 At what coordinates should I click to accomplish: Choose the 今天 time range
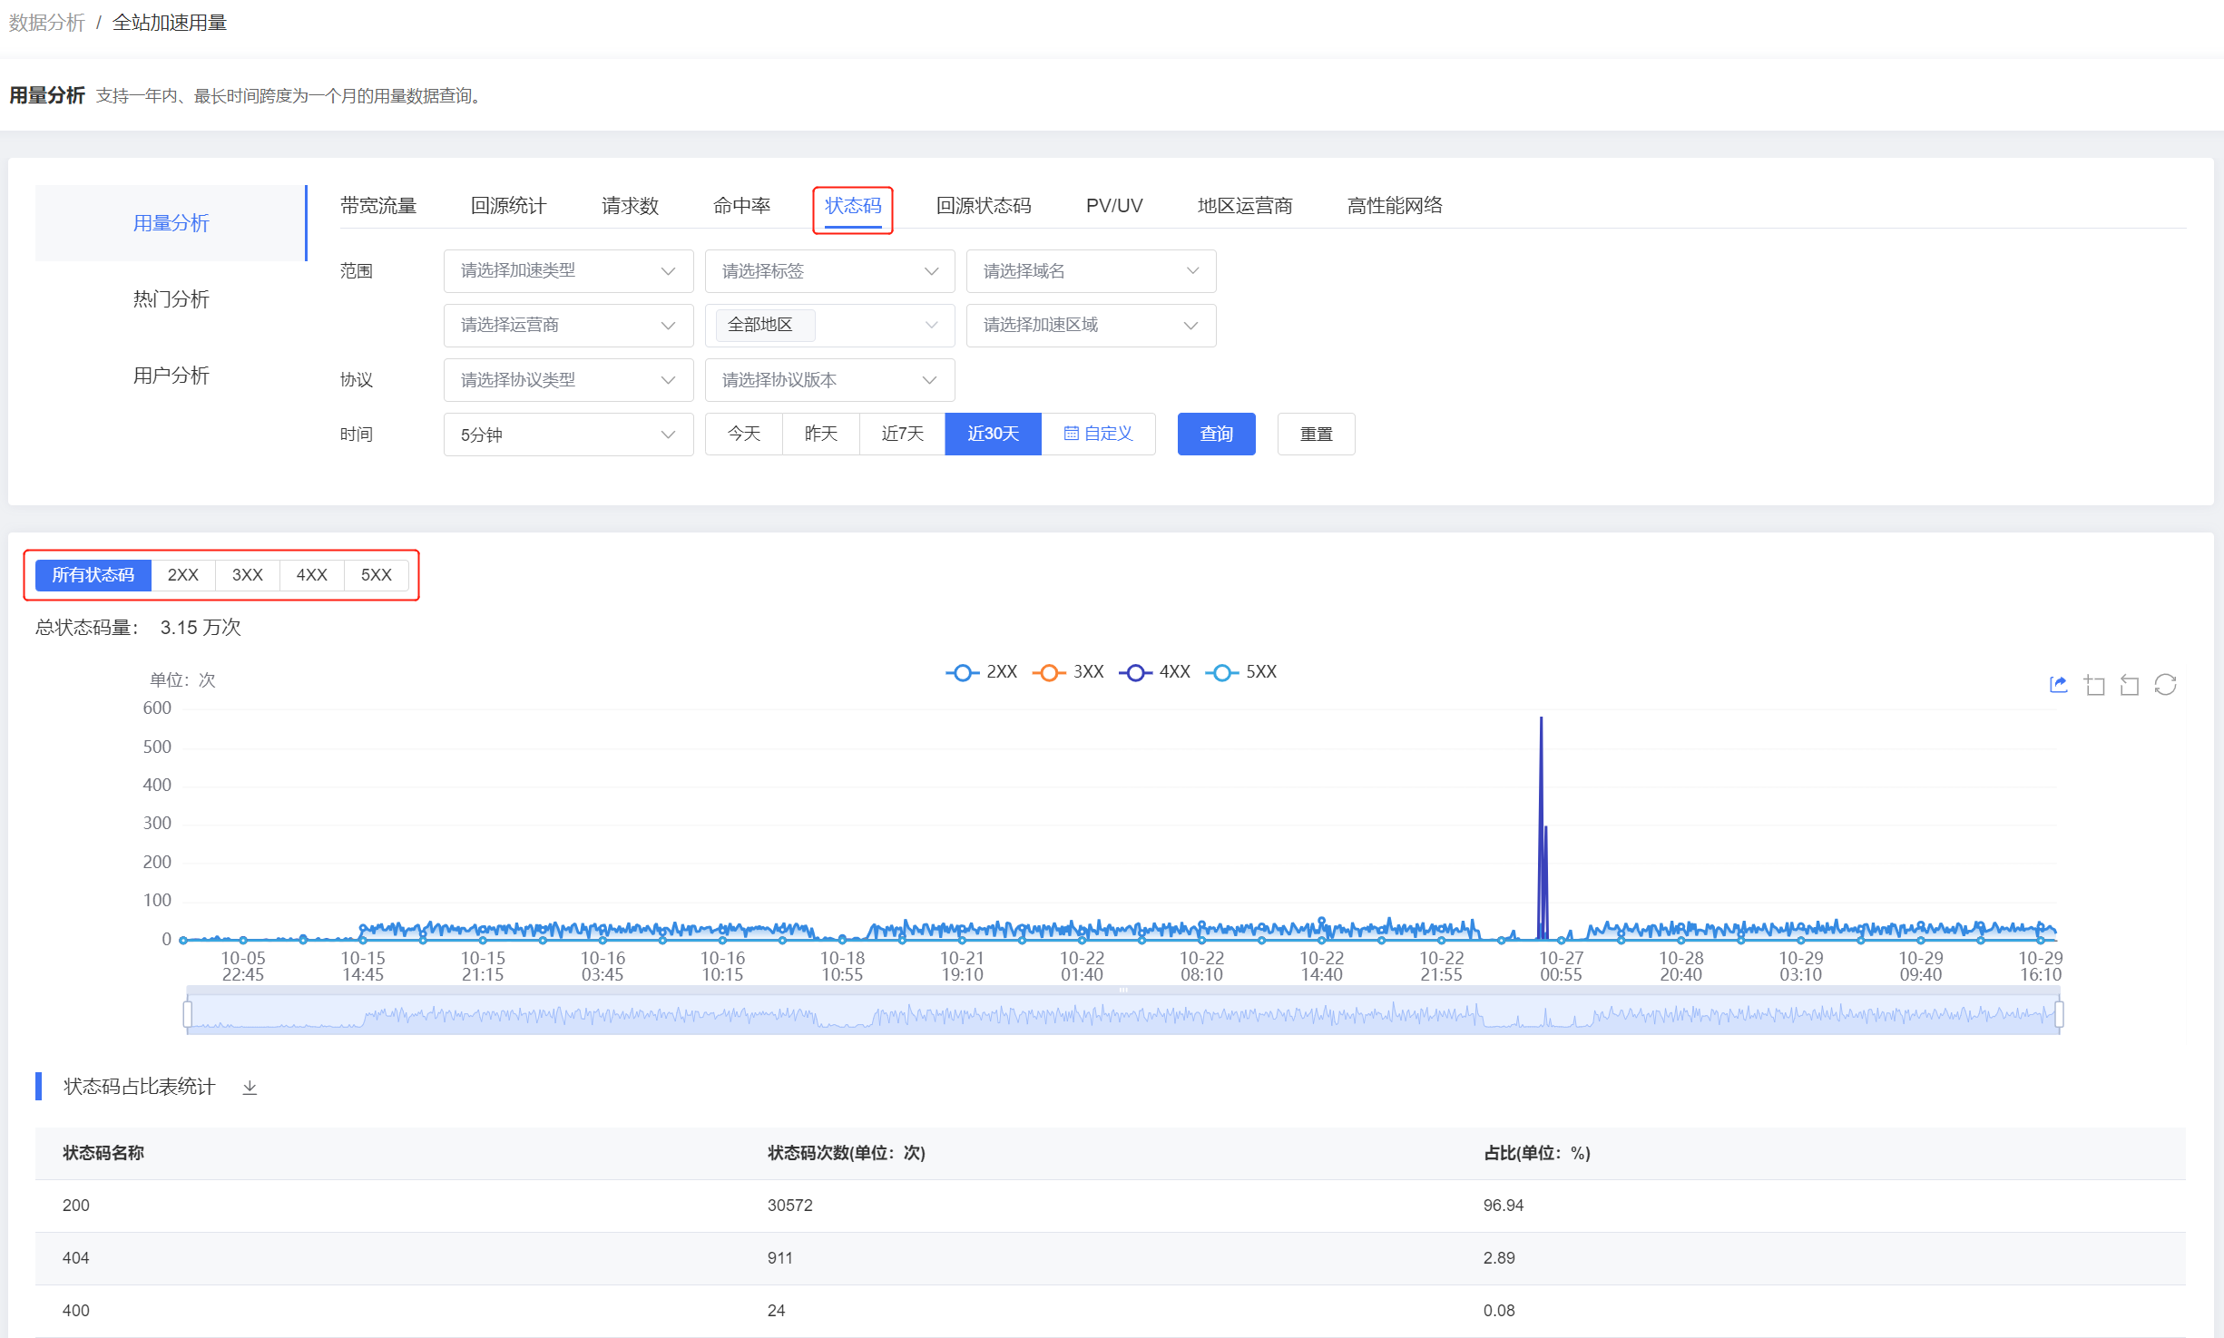(x=744, y=434)
